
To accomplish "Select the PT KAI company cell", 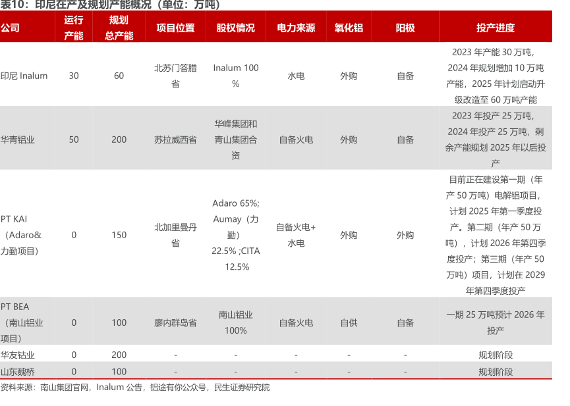I will pyautogui.click(x=22, y=235).
